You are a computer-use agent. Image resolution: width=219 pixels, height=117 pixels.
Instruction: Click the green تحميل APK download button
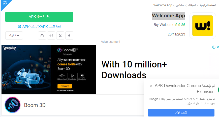[39, 17]
